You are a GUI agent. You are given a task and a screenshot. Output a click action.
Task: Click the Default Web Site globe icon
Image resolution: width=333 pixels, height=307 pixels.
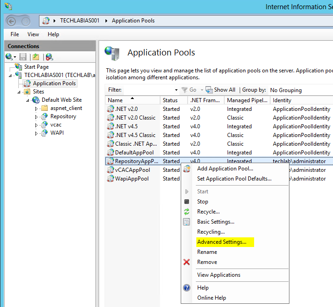pos(36,100)
